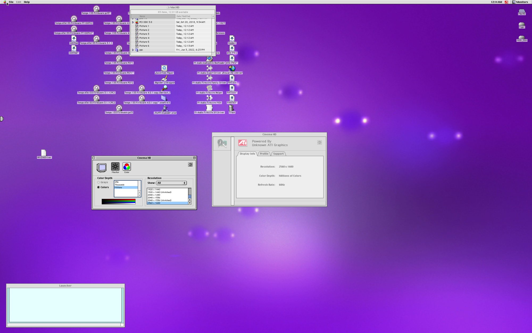The image size is (532, 333).
Task: Choose Thousands in the color depth list
Action: [120, 185]
